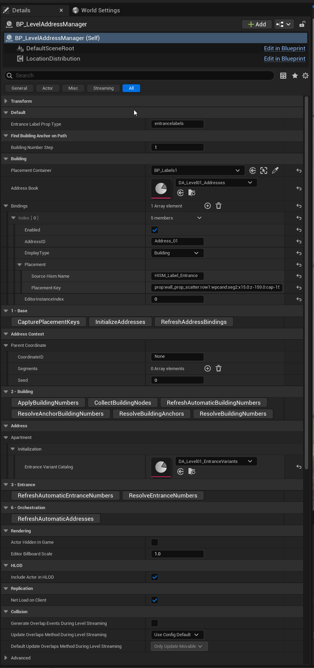Close the Details tab
This screenshot has width=314, height=668.
pos(61,10)
